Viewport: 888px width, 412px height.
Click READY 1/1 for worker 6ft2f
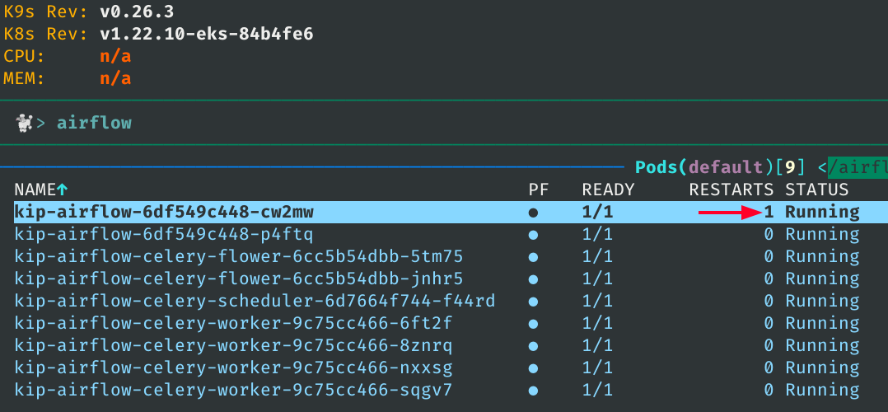(x=597, y=324)
